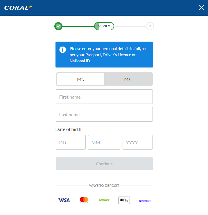Focus the MM month field
The image size is (208, 215).
(104, 143)
